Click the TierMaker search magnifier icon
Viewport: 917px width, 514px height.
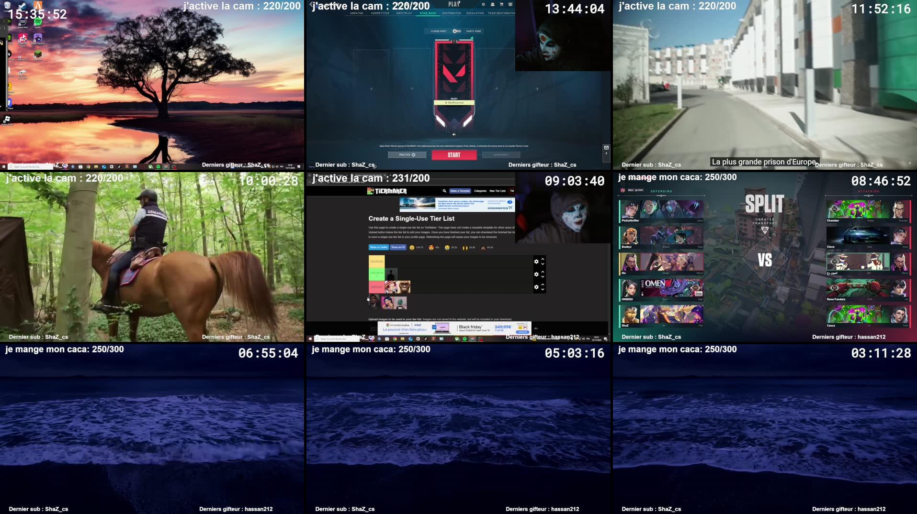(444, 191)
